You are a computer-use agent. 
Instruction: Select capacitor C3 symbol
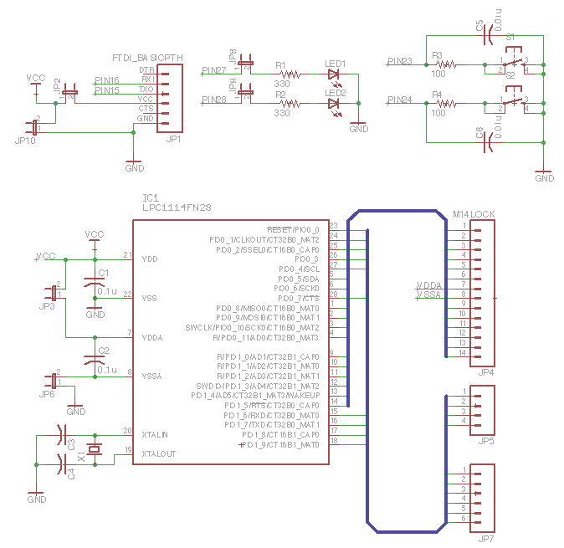pyautogui.click(x=62, y=435)
